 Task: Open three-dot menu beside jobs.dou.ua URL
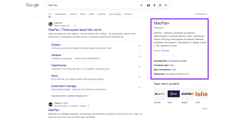tap(89, 106)
